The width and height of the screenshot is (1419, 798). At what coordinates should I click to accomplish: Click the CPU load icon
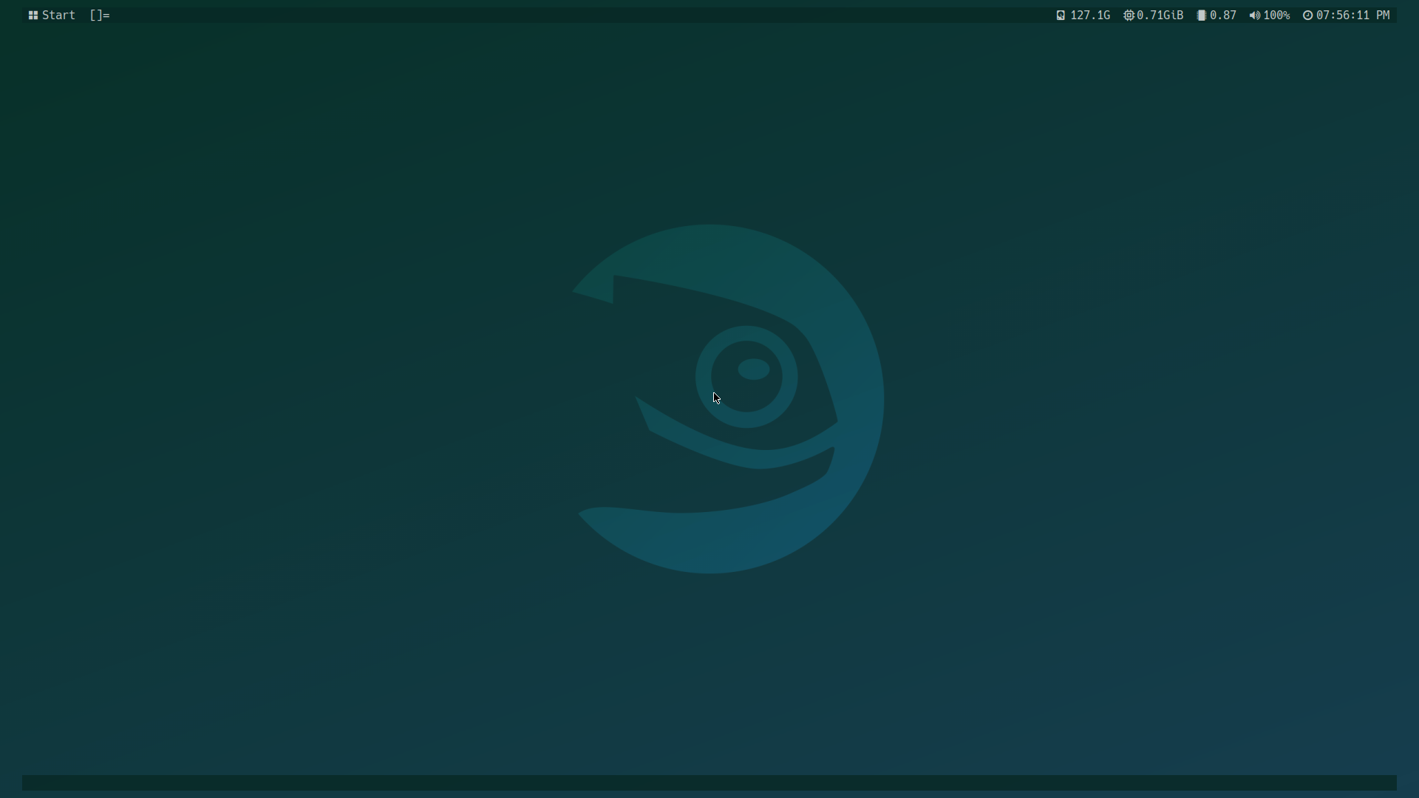(1202, 15)
